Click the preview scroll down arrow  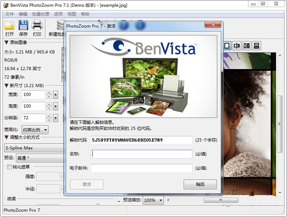pos(280,193)
